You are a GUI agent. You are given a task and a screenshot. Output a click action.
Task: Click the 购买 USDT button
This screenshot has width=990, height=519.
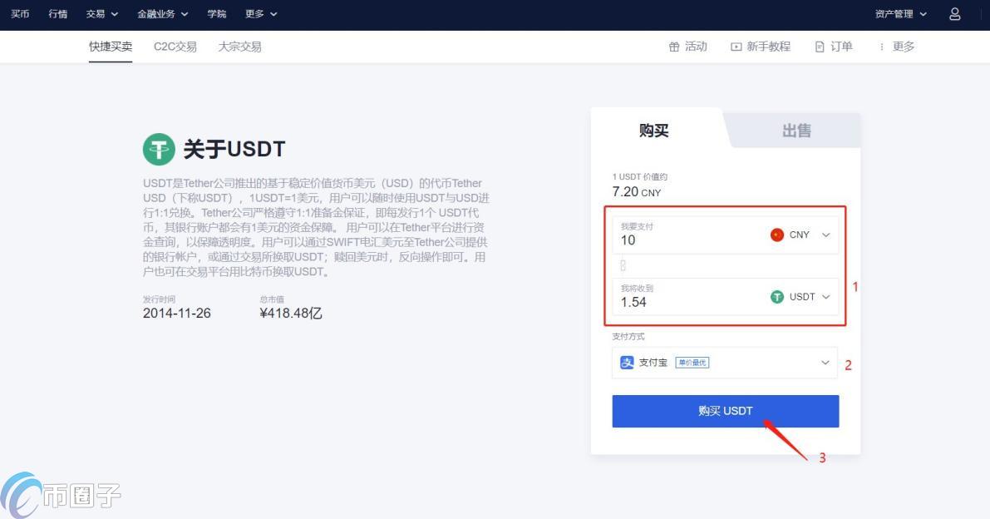pyautogui.click(x=725, y=410)
